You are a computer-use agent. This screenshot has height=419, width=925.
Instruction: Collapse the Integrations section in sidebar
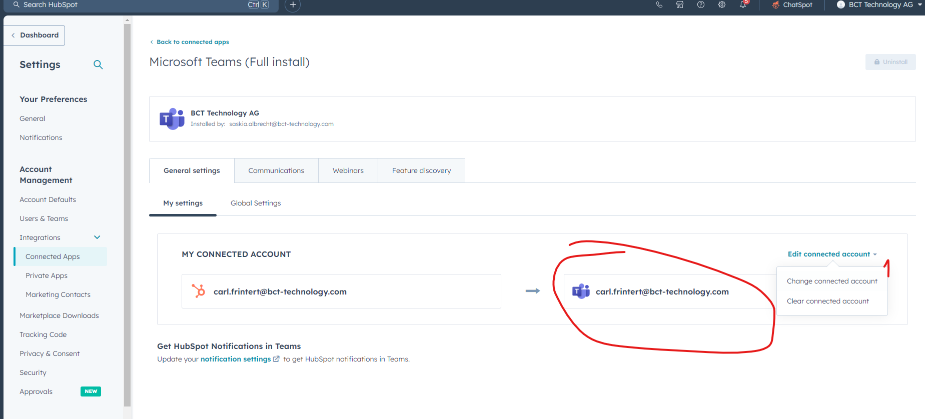tap(97, 237)
